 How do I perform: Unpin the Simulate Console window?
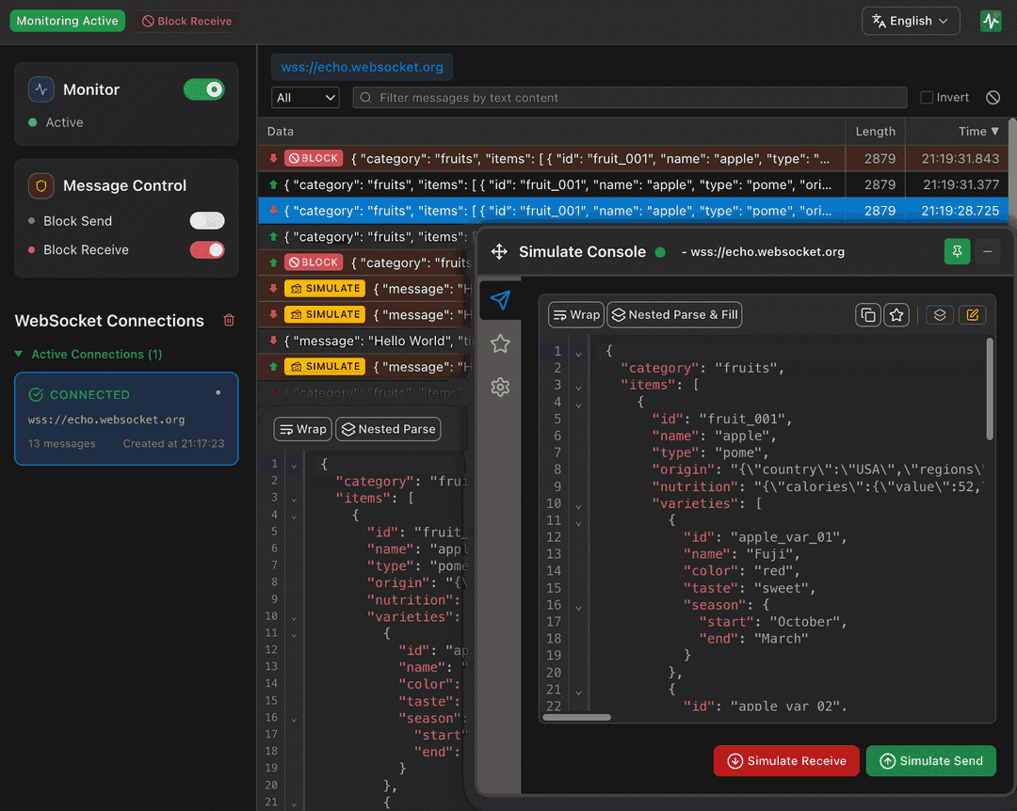click(x=957, y=252)
